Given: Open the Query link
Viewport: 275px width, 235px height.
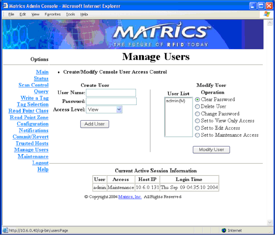Looking at the screenshot, I should (x=41, y=91).
